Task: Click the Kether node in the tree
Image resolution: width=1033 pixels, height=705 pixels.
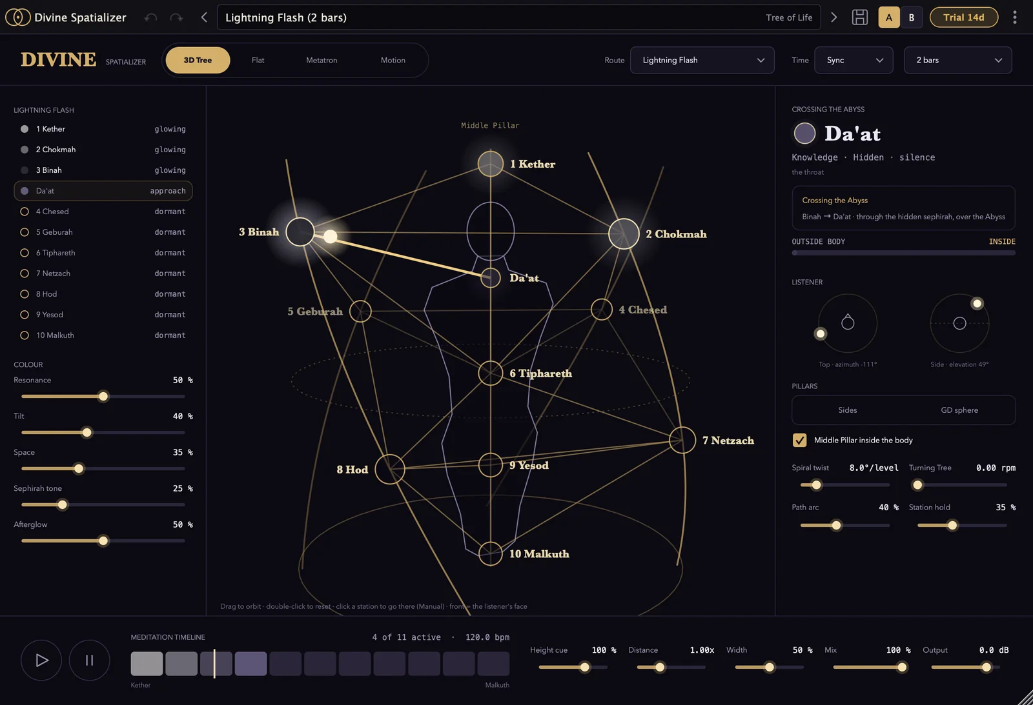Action: coord(491,163)
